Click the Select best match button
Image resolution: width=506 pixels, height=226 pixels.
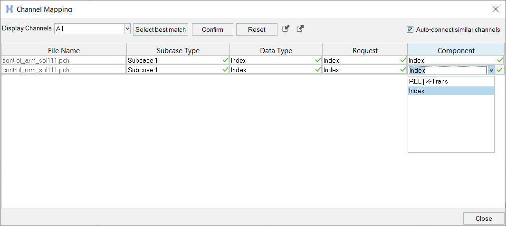pyautogui.click(x=161, y=29)
